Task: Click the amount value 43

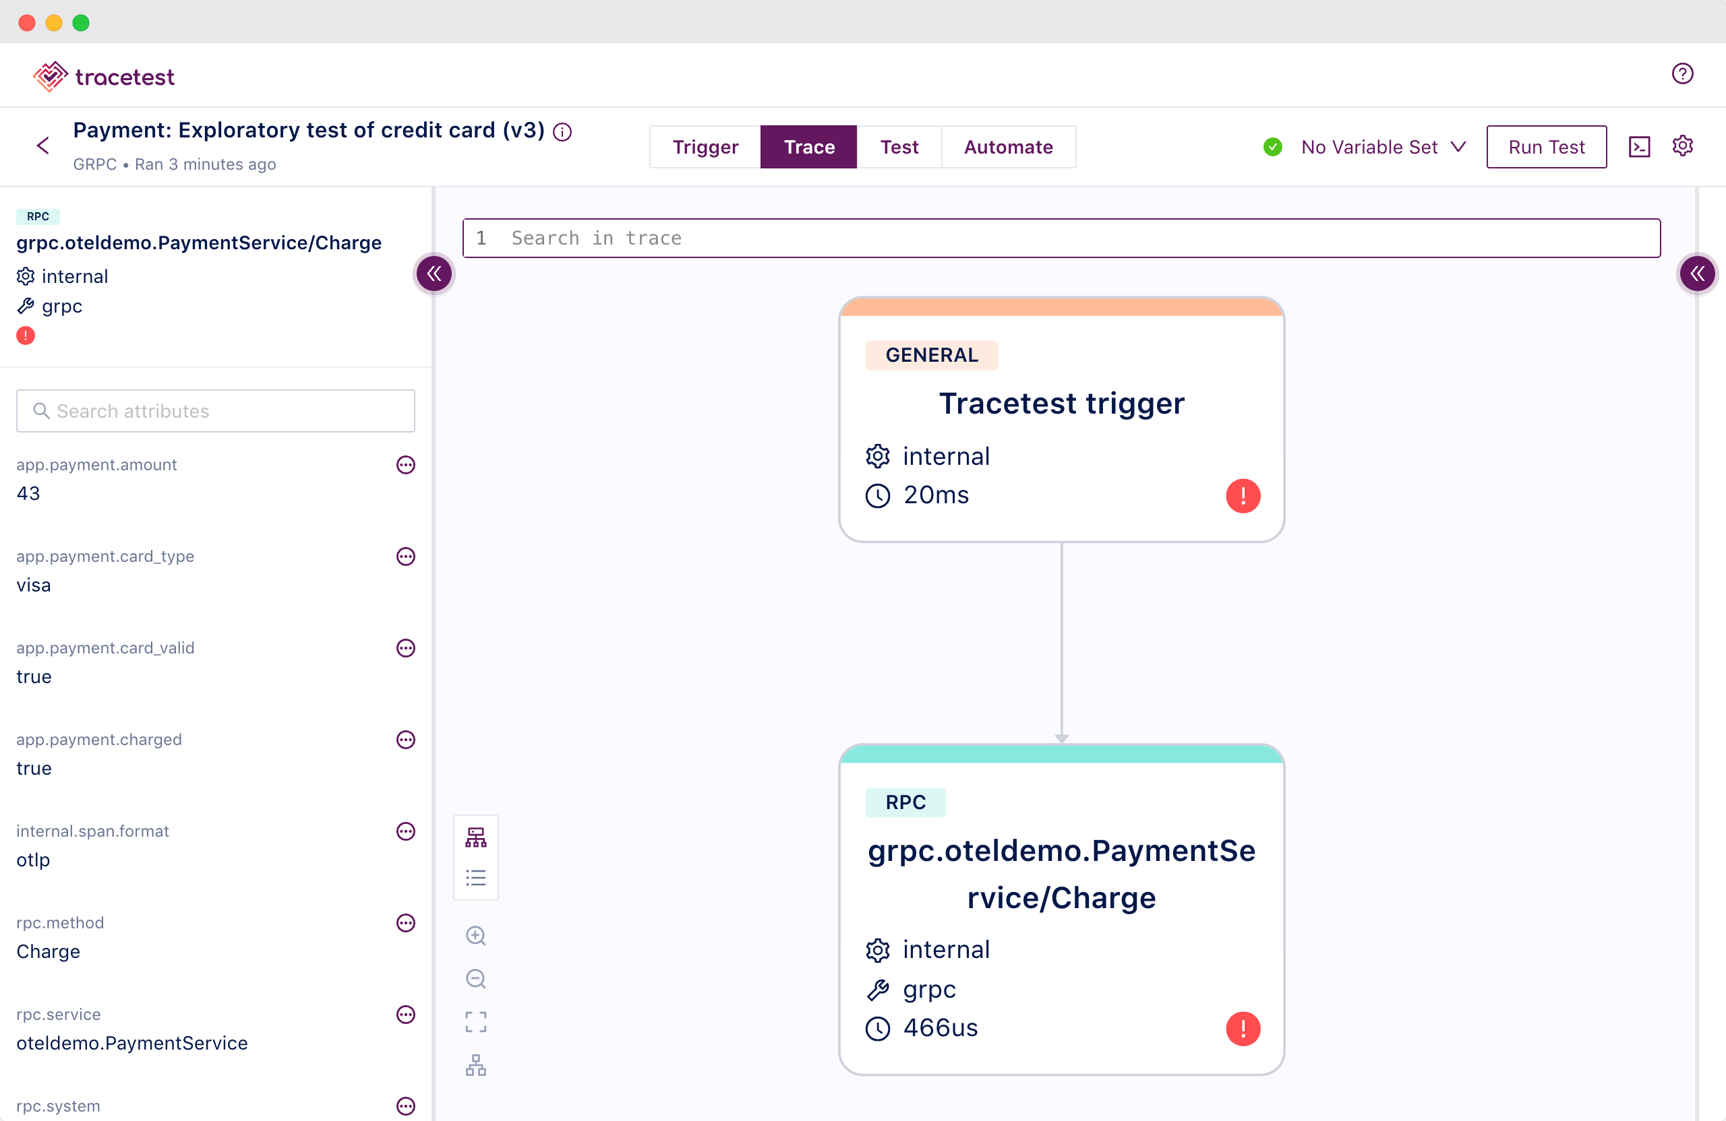Action: coord(28,494)
